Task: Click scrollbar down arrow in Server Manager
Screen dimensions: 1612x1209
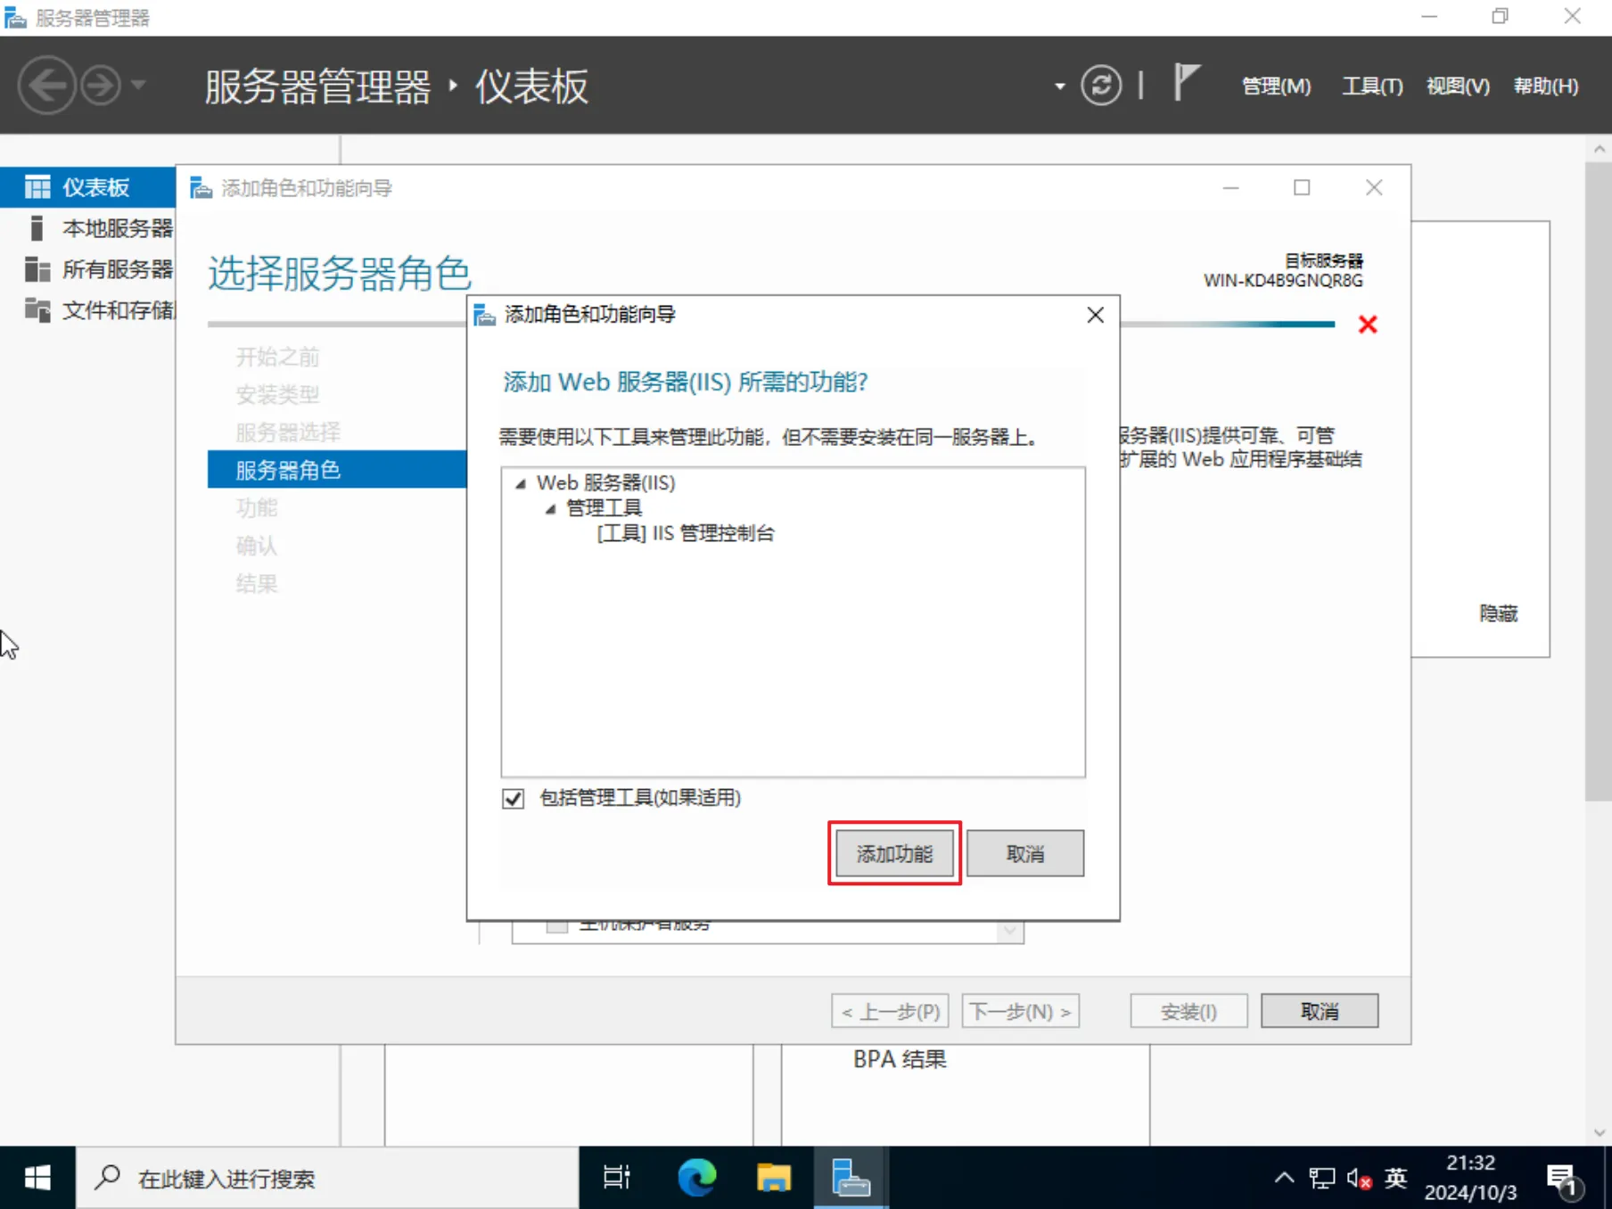Action: (x=1599, y=1133)
